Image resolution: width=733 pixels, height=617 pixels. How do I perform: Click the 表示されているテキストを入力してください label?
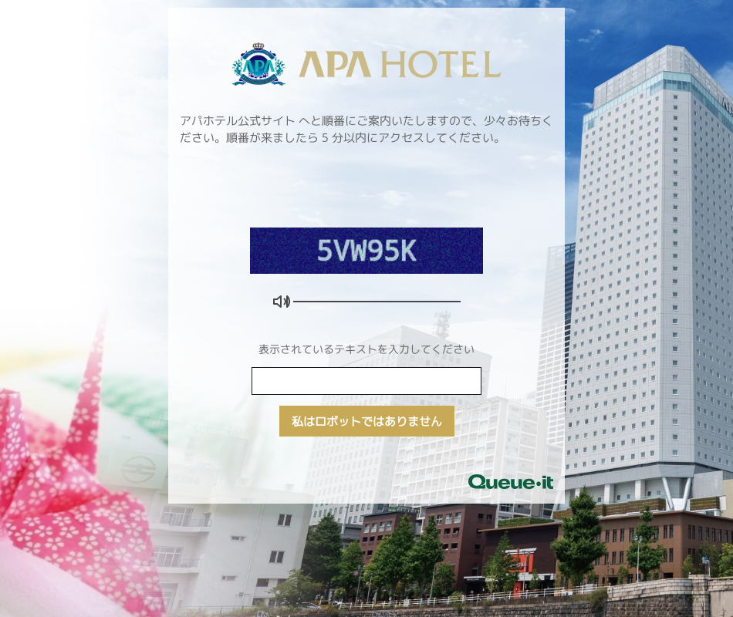pos(366,349)
